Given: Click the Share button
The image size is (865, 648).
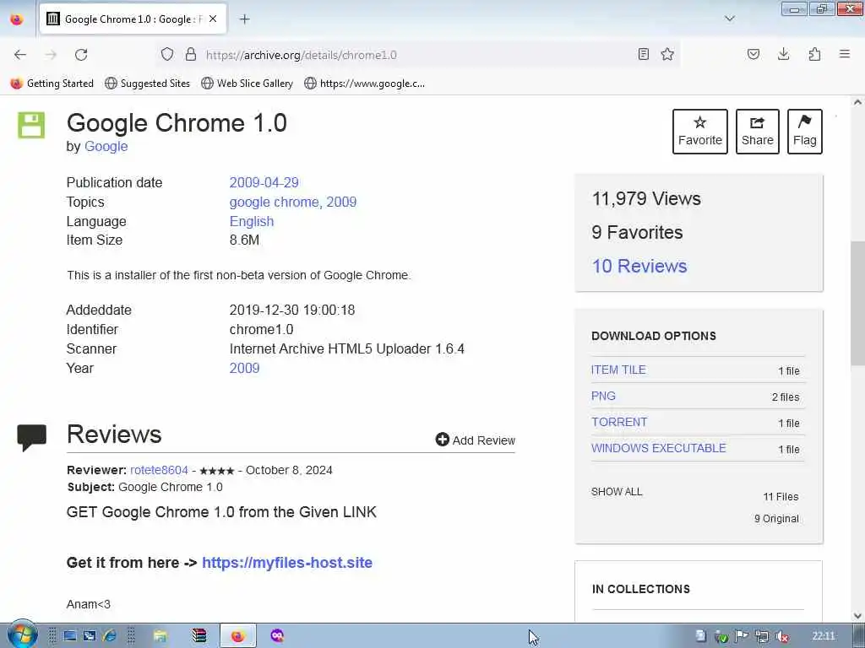Looking at the screenshot, I should pos(758,131).
